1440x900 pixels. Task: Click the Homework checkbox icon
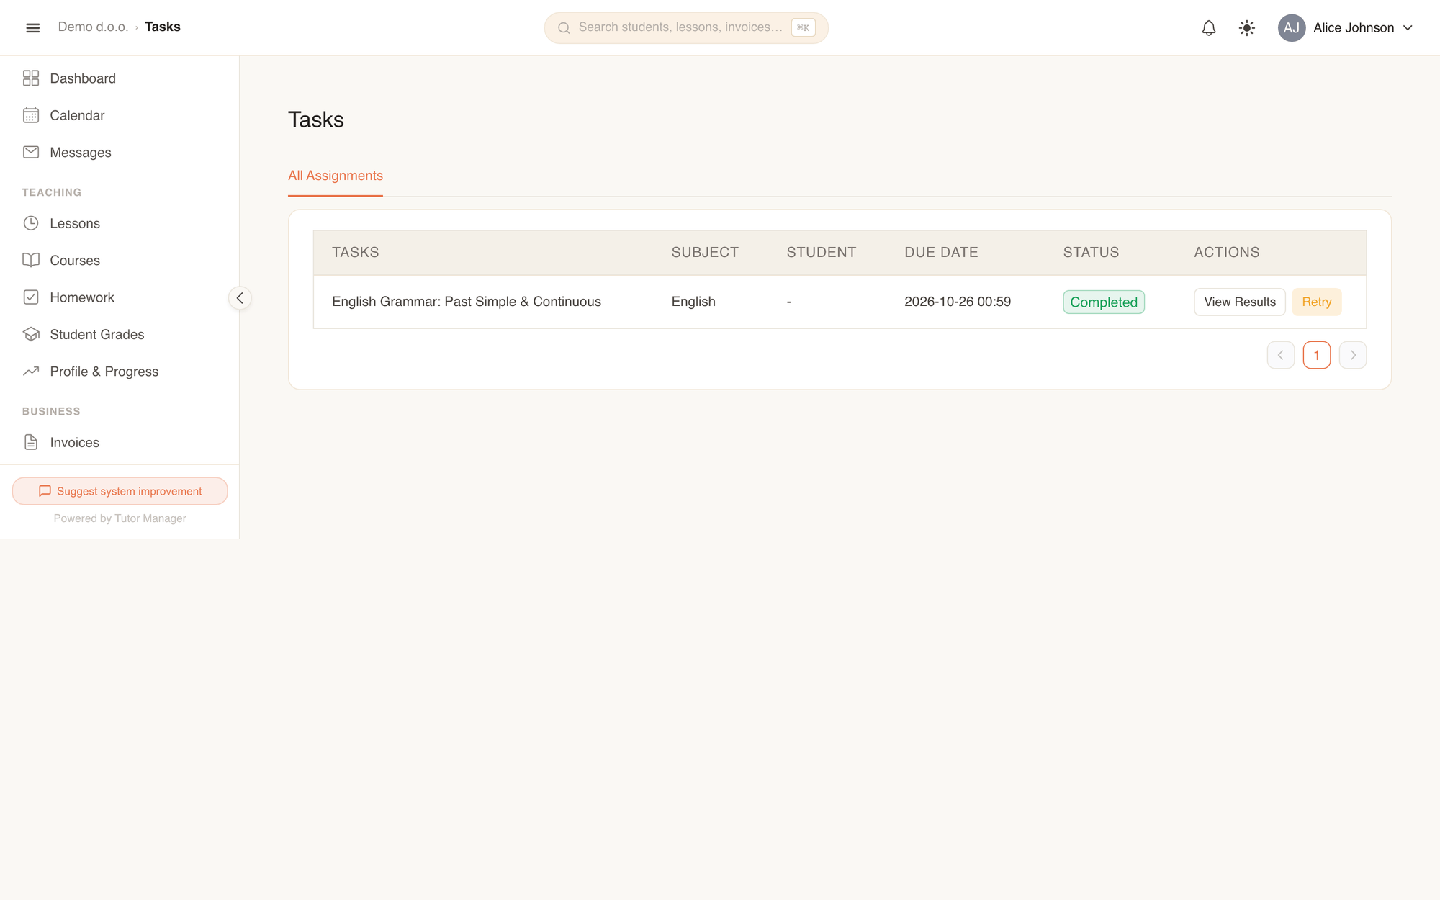[31, 297]
